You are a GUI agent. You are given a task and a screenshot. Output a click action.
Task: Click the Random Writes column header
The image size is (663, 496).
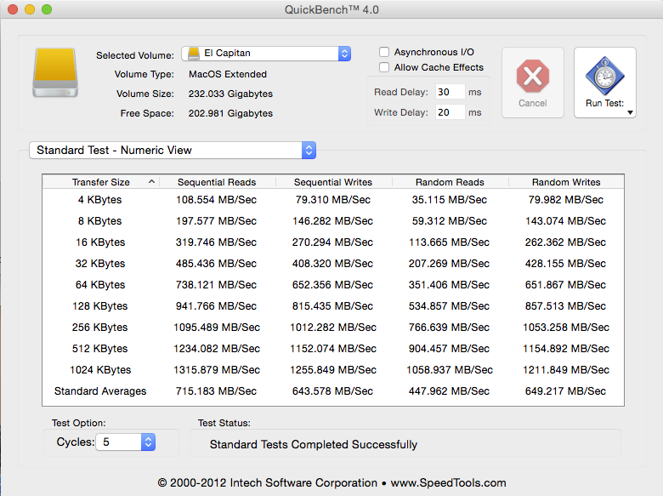[x=566, y=182]
